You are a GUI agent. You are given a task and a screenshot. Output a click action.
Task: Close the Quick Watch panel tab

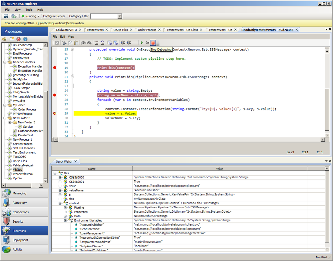pyautogui.click(x=75, y=162)
